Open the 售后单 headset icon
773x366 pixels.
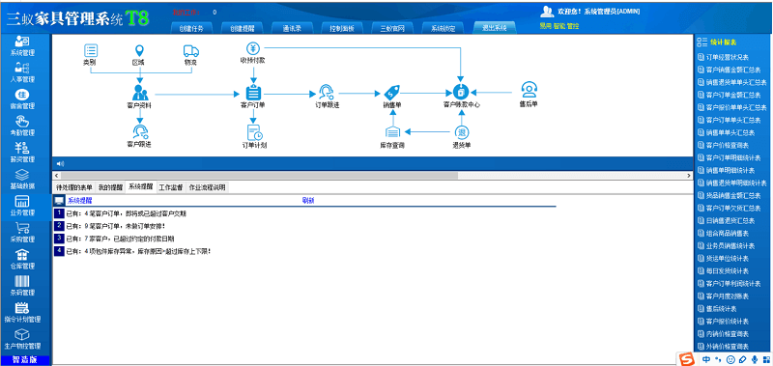529,90
